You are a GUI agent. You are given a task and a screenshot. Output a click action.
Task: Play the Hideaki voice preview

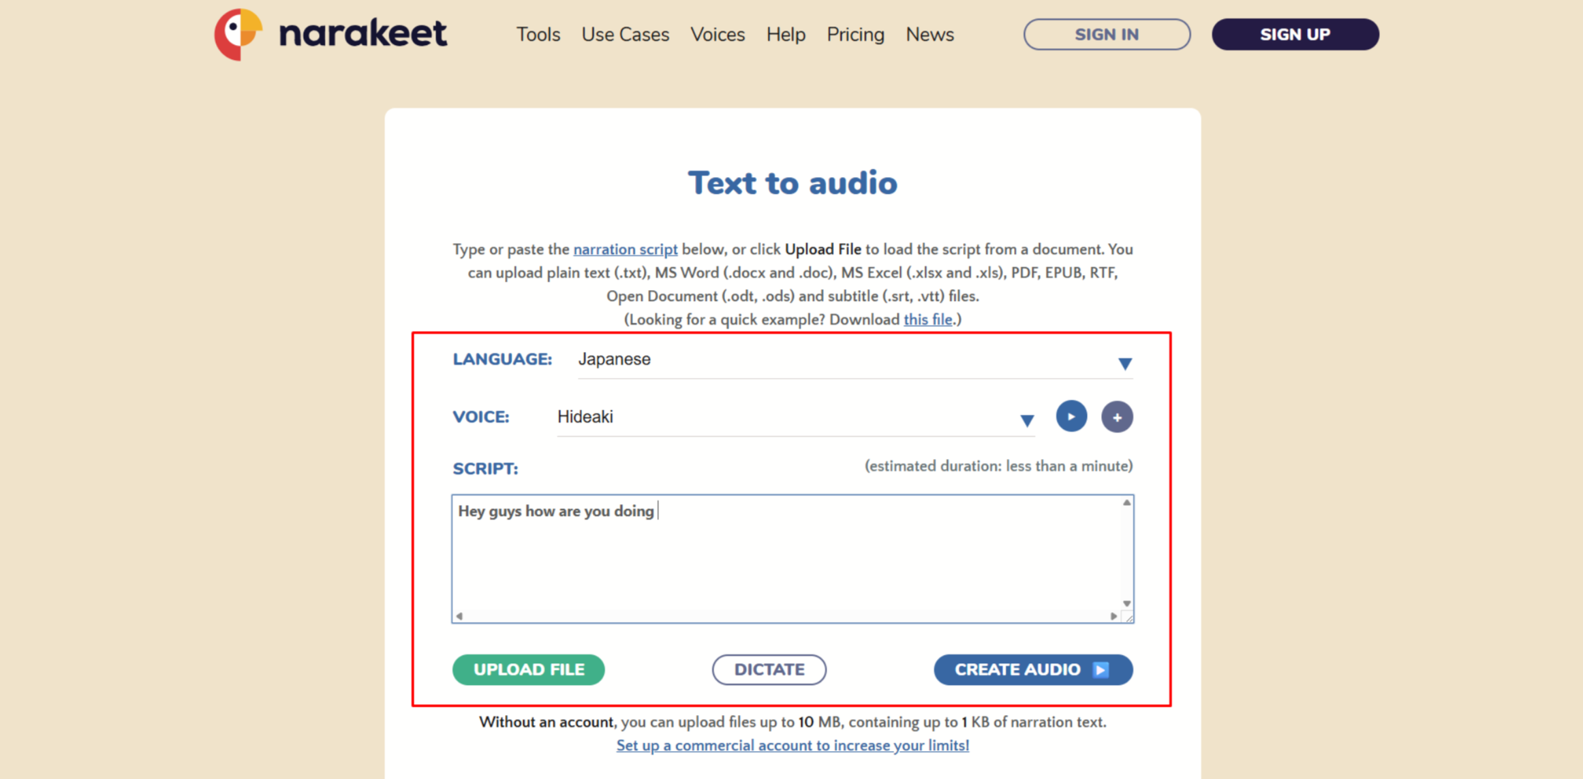pos(1071,416)
